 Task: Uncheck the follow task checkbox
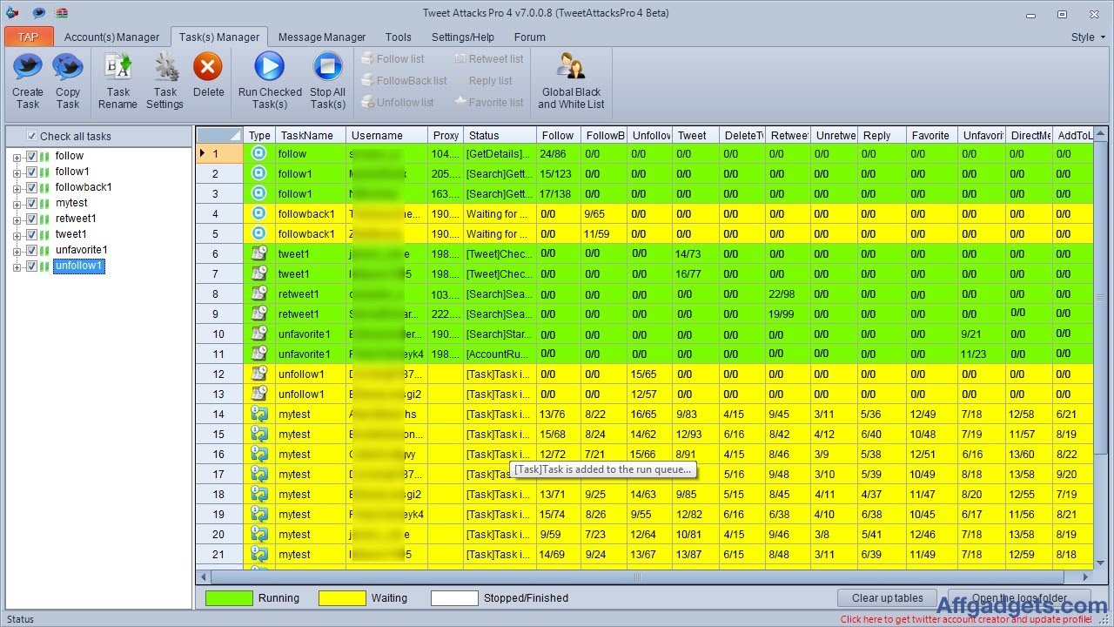click(x=31, y=156)
